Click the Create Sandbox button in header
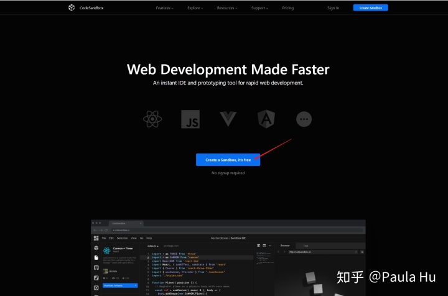Image resolution: width=448 pixels, height=296 pixels. pos(371,7)
